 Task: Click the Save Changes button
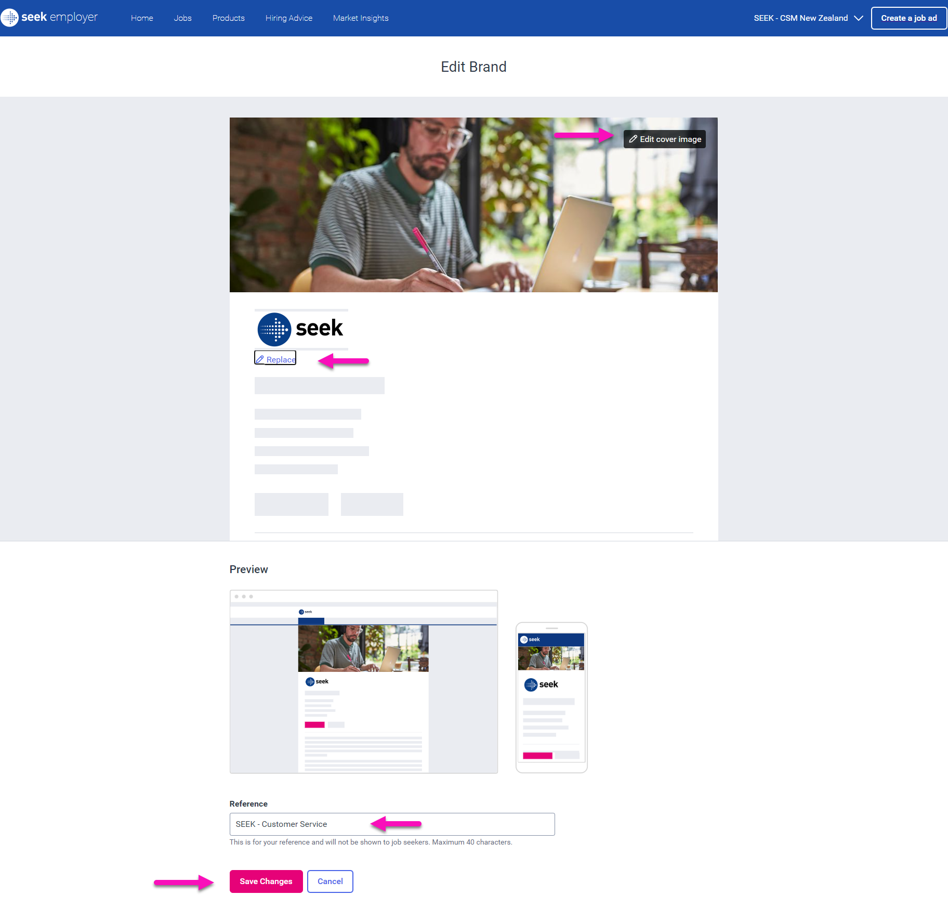pos(266,881)
